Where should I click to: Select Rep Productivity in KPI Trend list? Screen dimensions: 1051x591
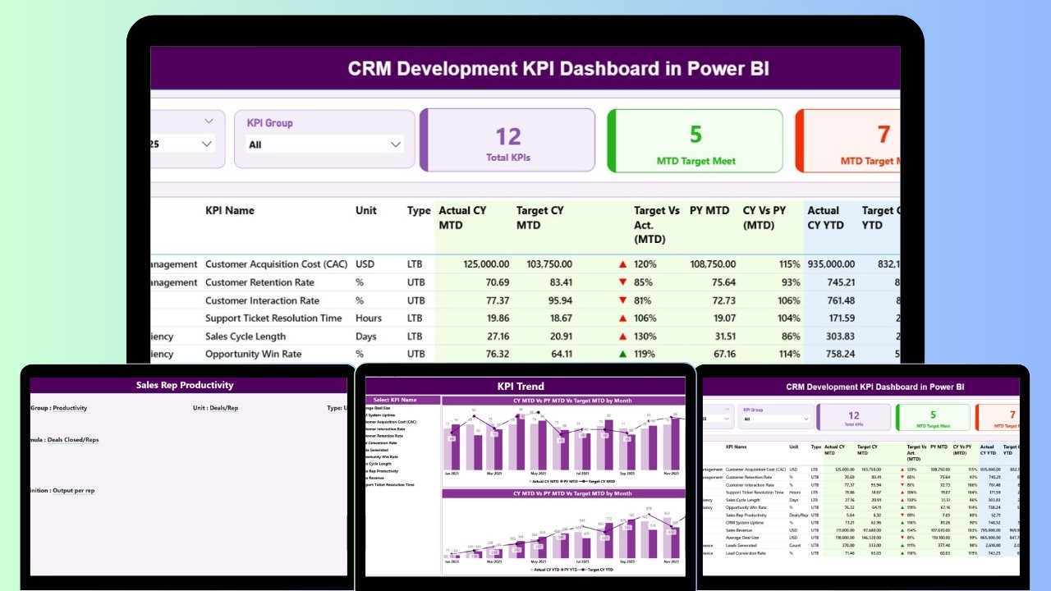[x=382, y=471]
